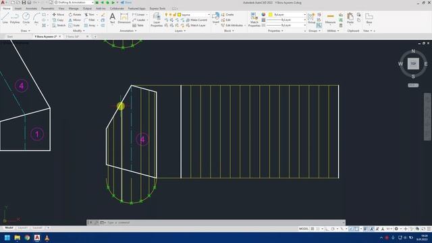Select the Text annotation tool

pos(113,18)
